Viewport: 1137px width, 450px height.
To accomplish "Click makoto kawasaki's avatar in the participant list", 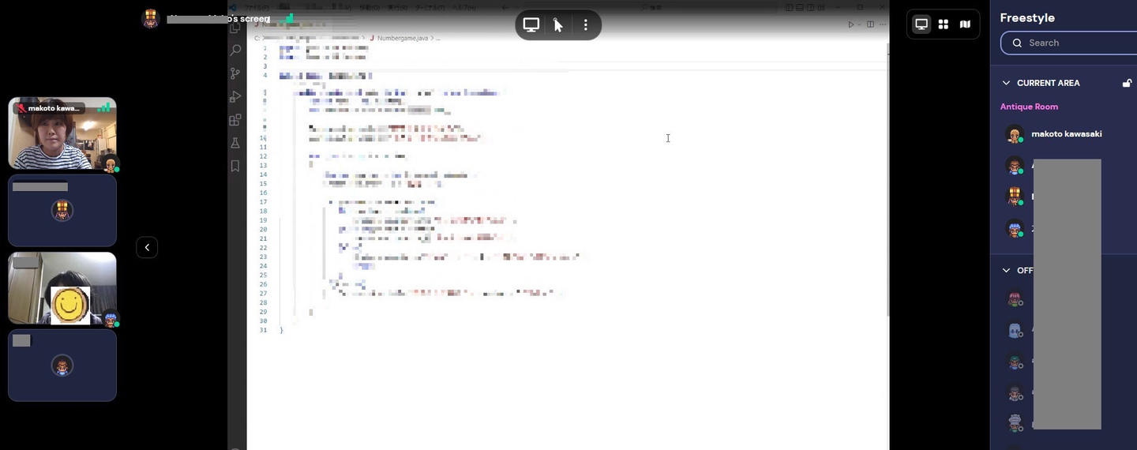I will pos(1015,134).
